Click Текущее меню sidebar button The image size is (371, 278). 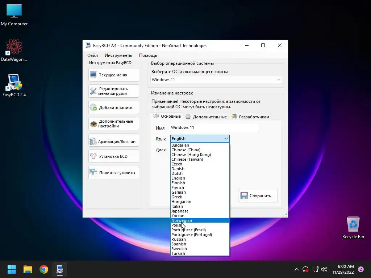(x=114, y=75)
